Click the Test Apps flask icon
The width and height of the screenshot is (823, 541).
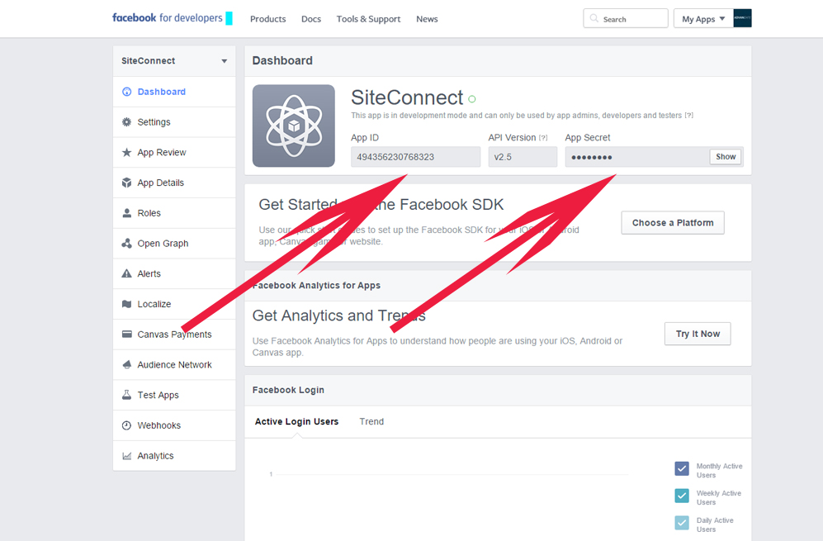(126, 395)
